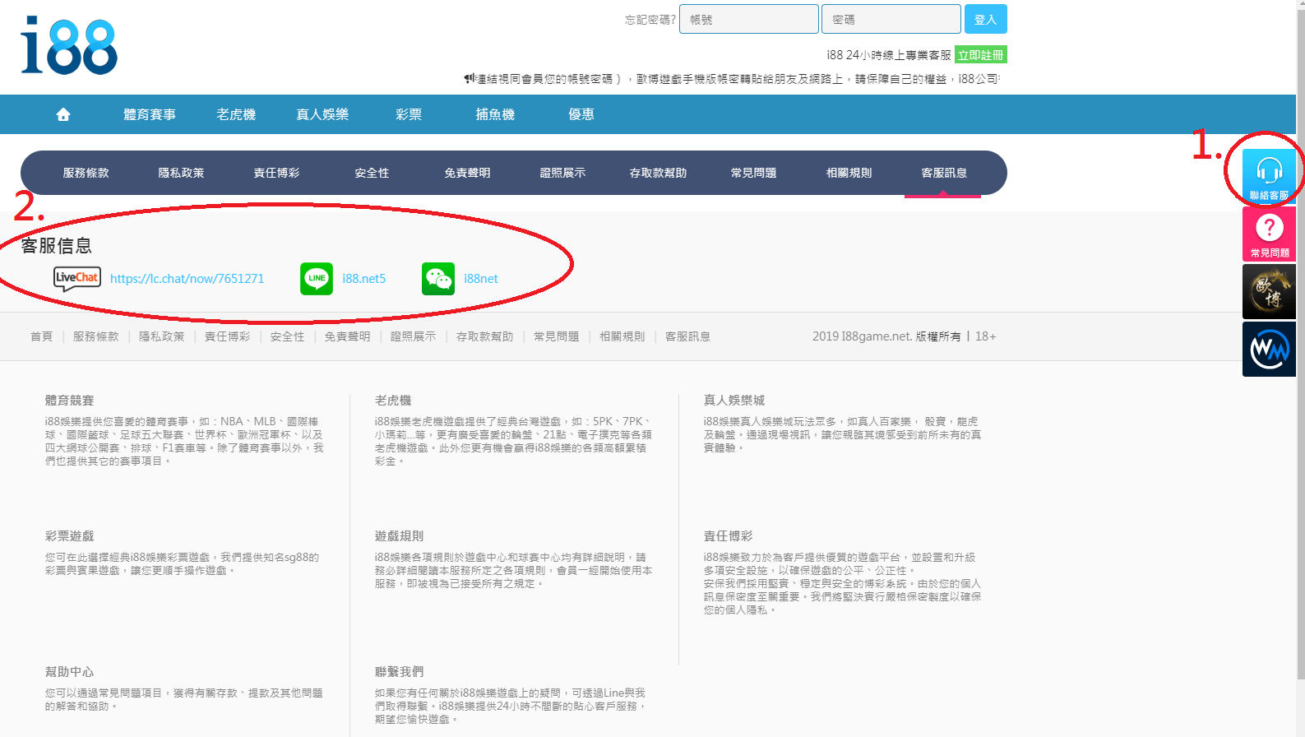Select the 客服訊息 tab

[x=944, y=173]
